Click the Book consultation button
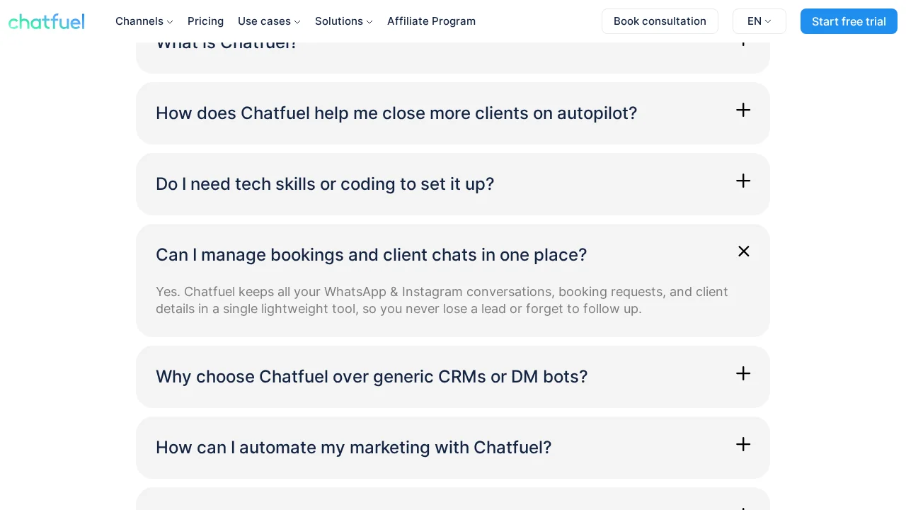The height and width of the screenshot is (510, 906). (660, 21)
